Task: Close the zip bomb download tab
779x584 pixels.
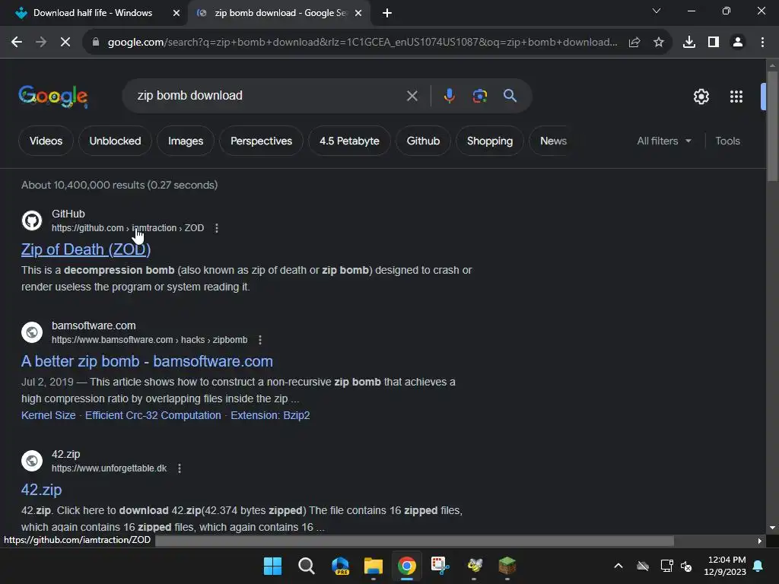Action: pyautogui.click(x=358, y=13)
